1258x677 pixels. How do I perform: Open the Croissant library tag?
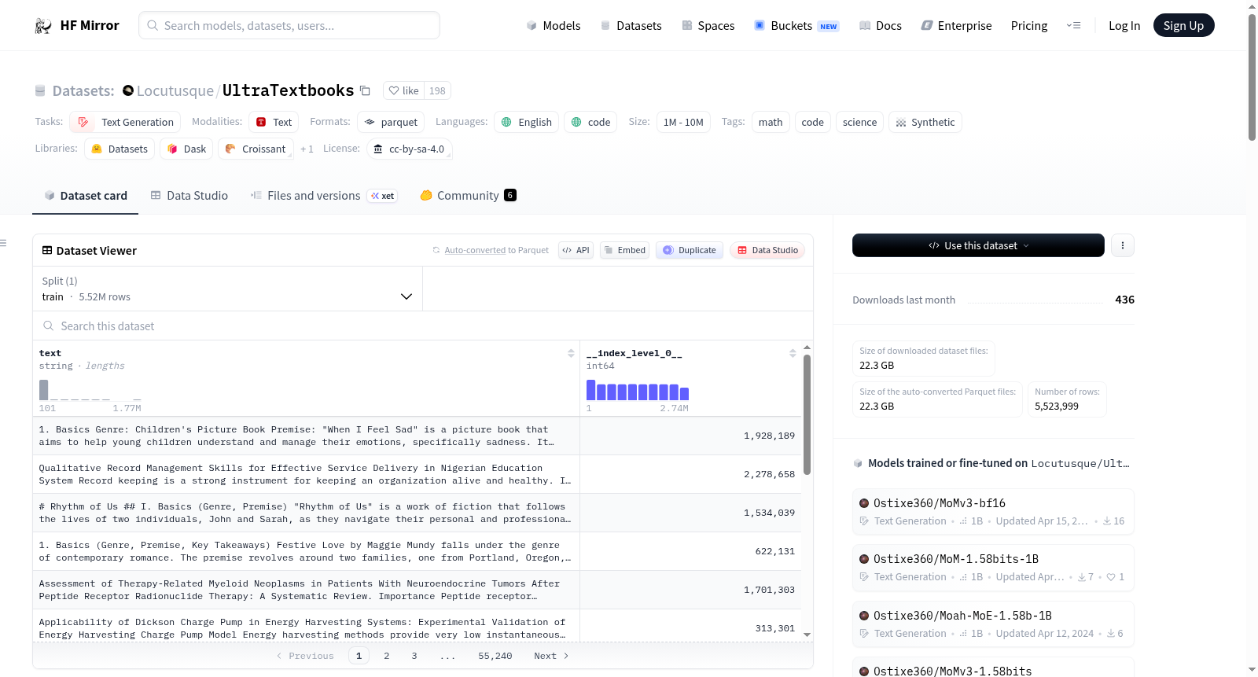256,149
